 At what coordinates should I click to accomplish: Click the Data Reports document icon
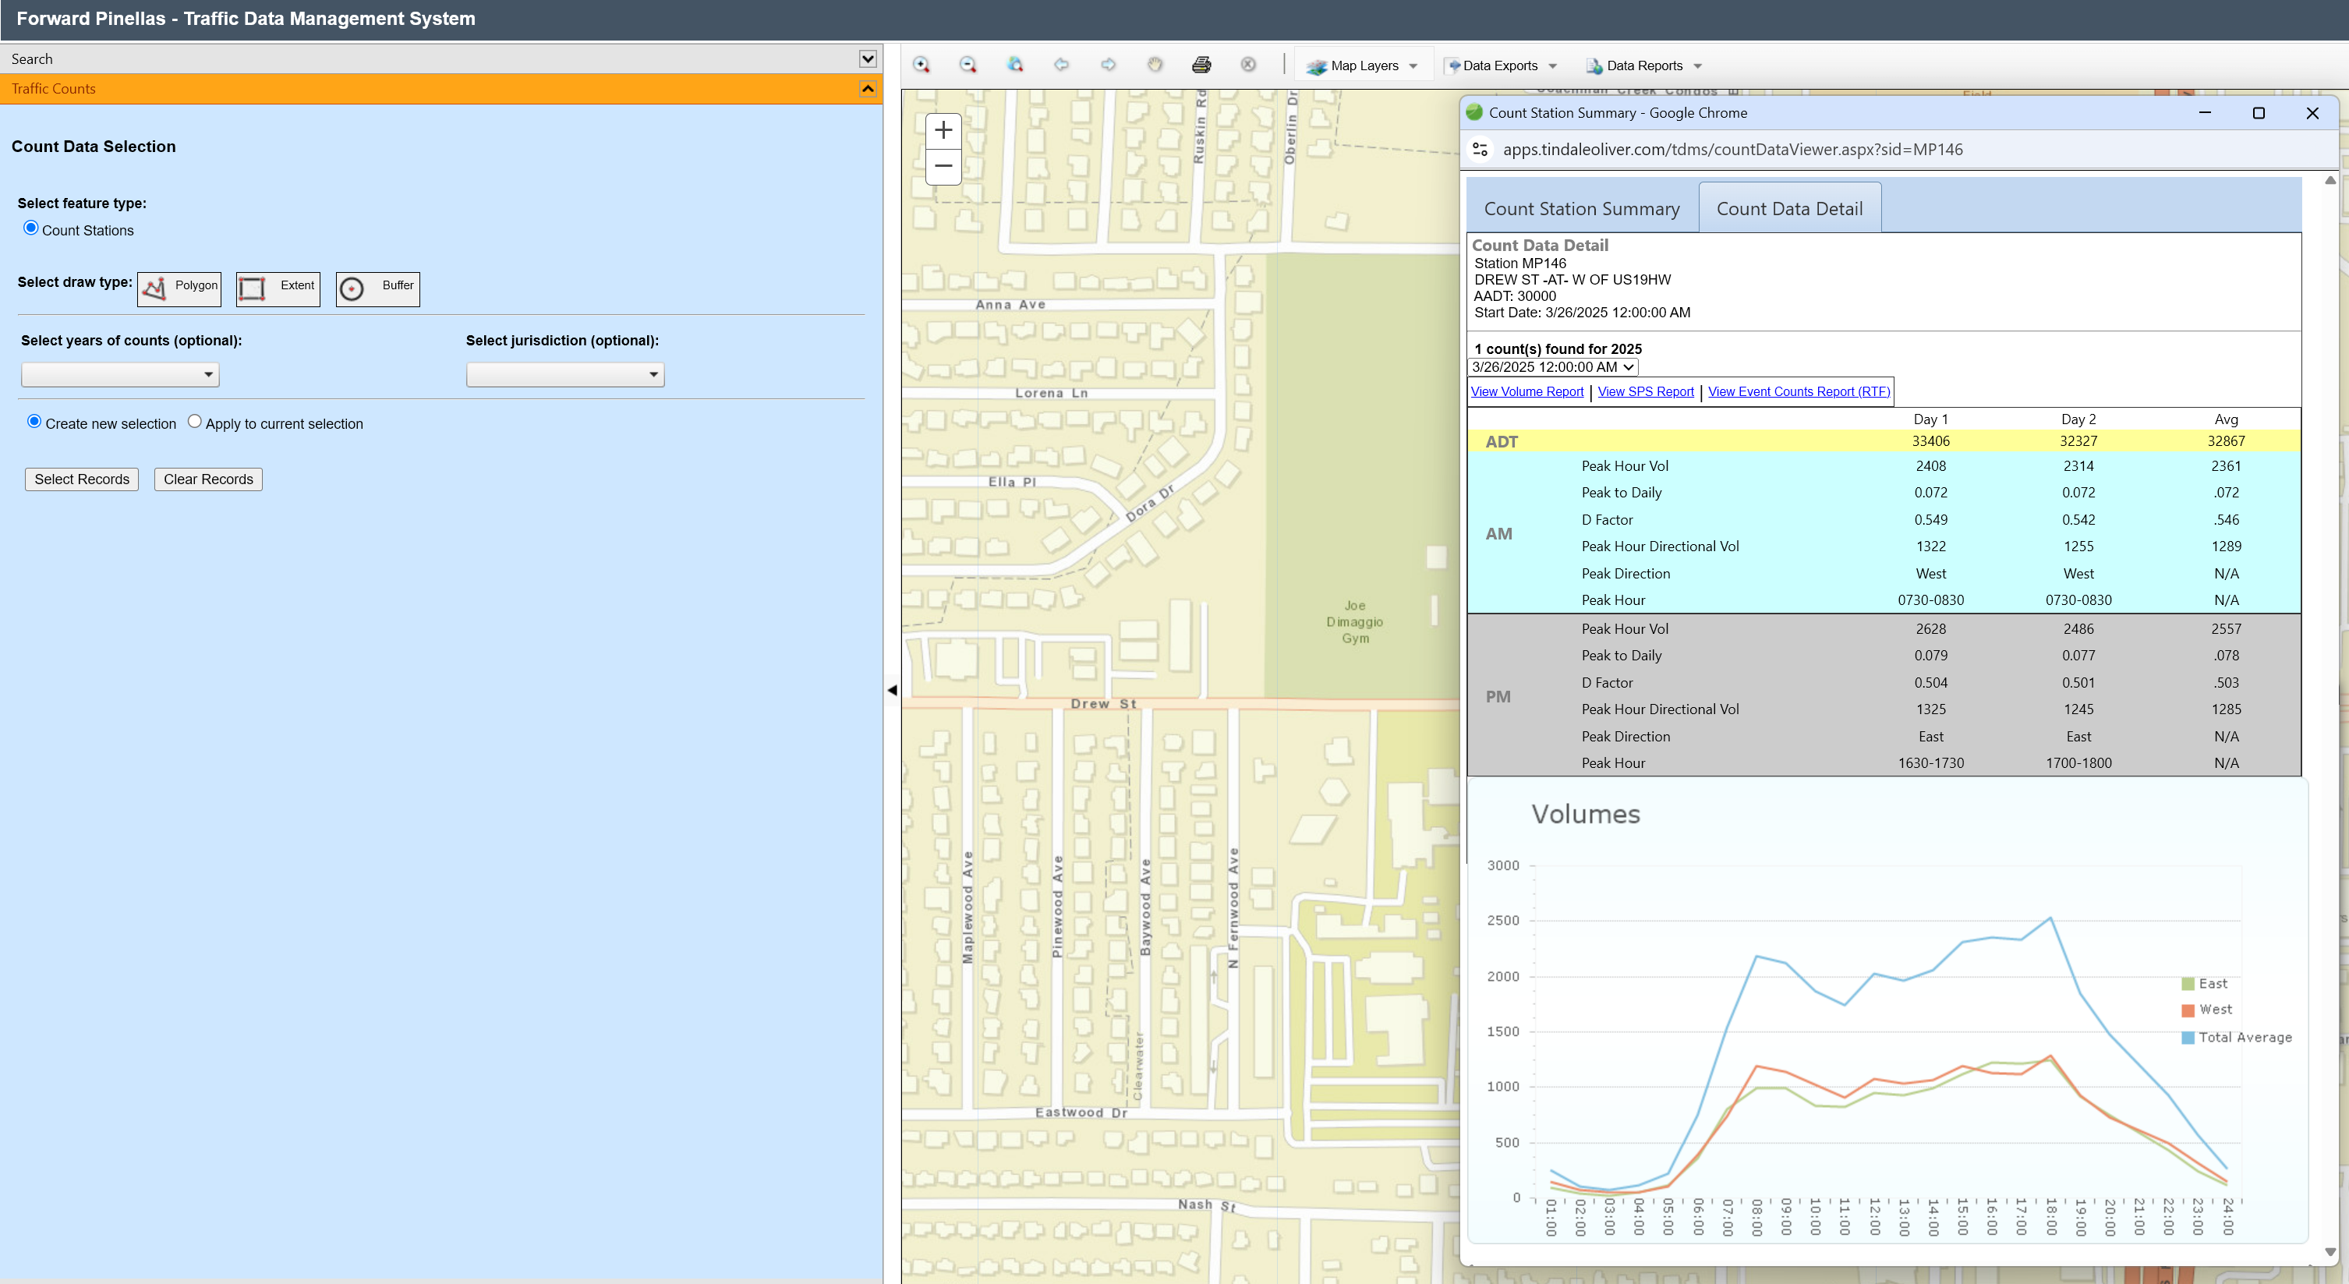point(1594,65)
